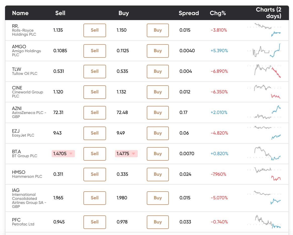Click Buy in the EasyJet row
Image resolution: width=293 pixels, height=235 pixels.
158,133
